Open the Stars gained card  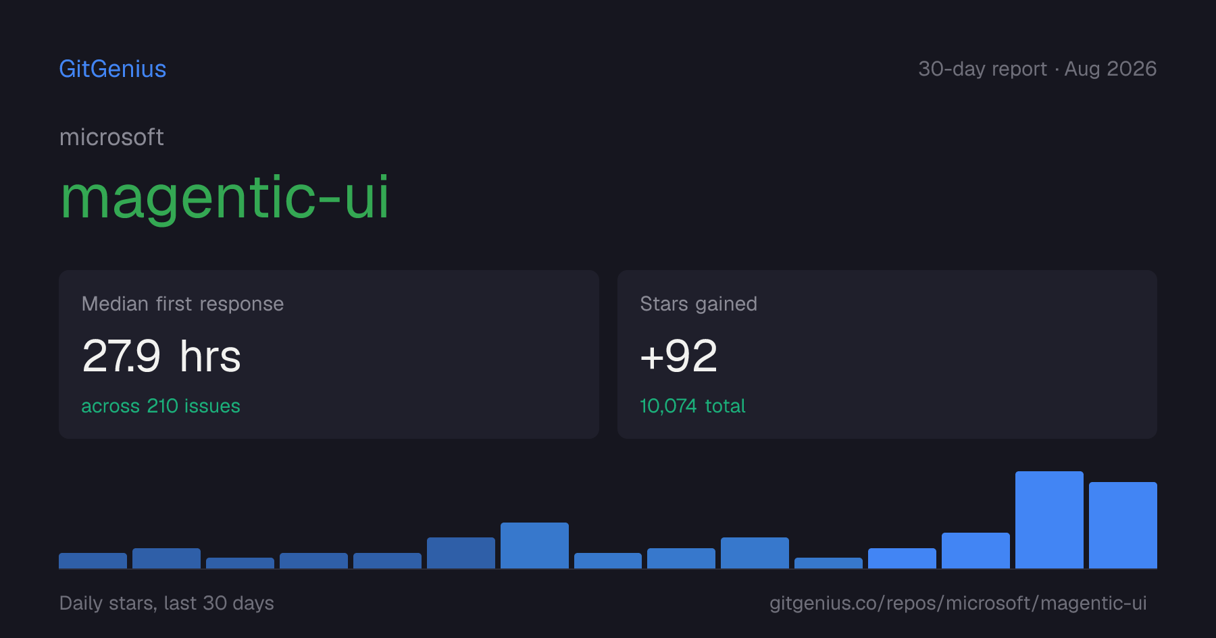887,354
